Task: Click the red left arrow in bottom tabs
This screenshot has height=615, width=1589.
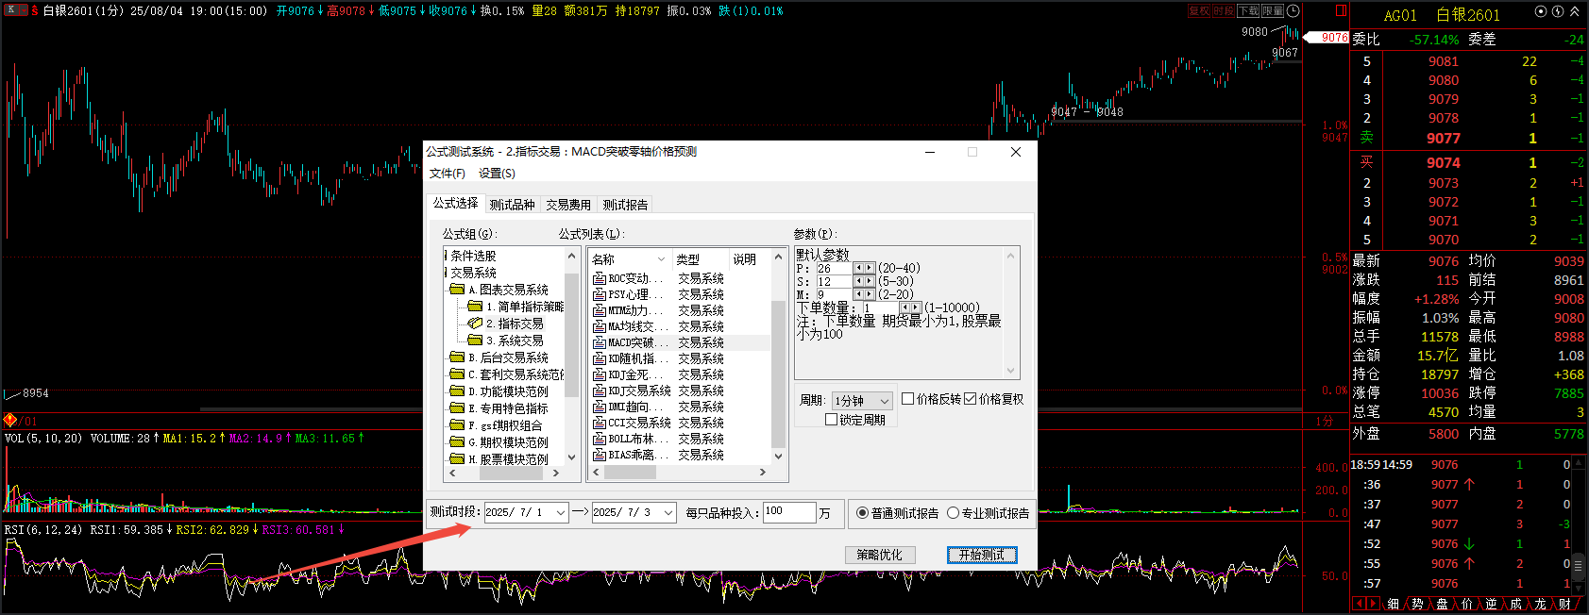Action: point(1359,604)
